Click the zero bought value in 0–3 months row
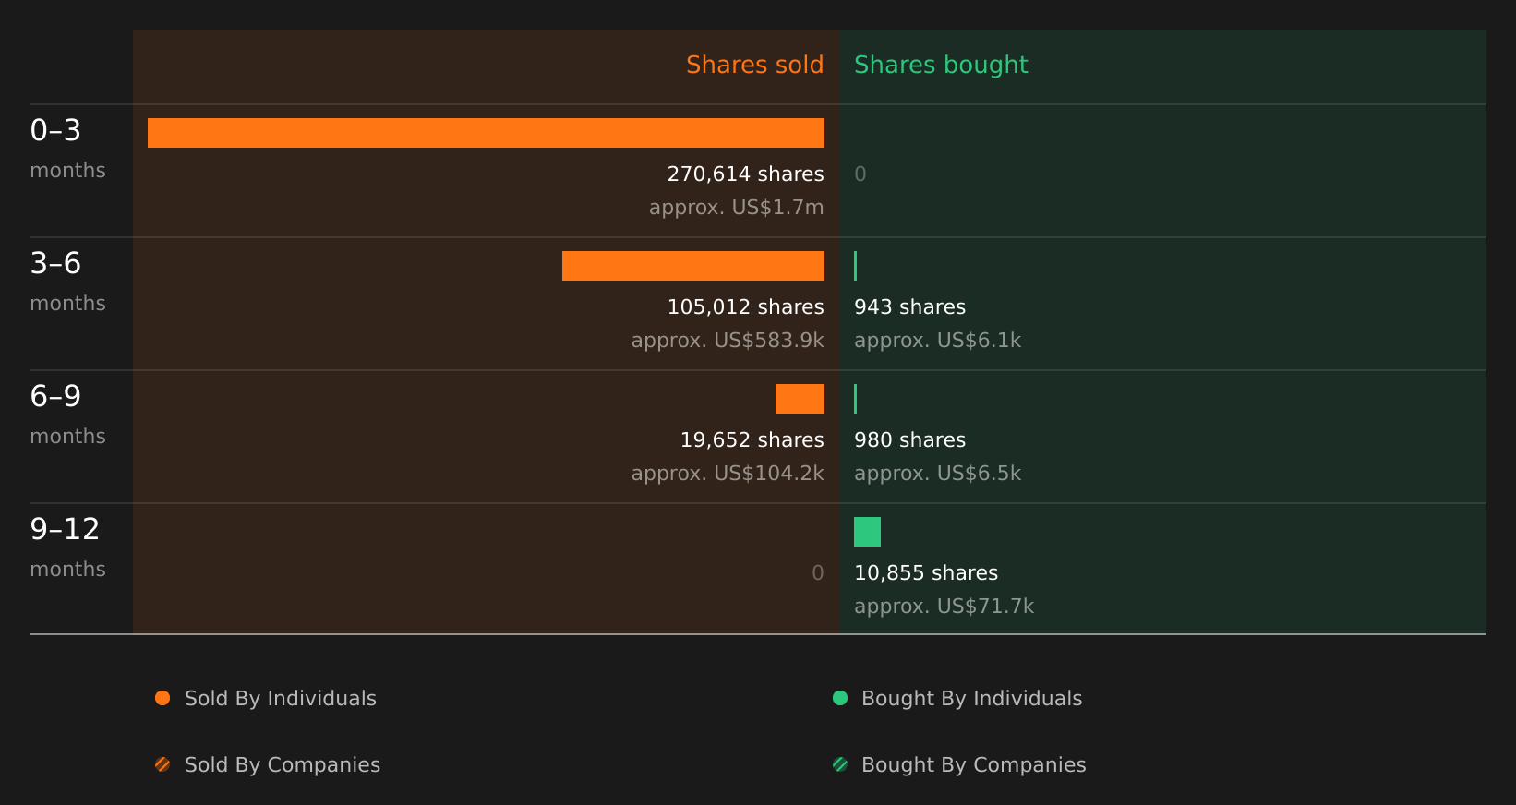This screenshot has height=805, width=1516. point(860,174)
